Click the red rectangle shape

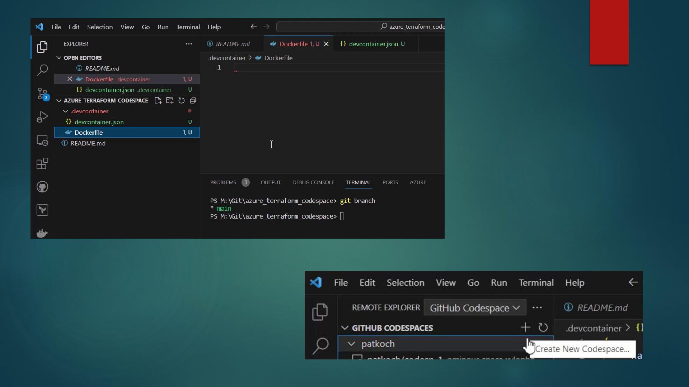[x=609, y=32]
